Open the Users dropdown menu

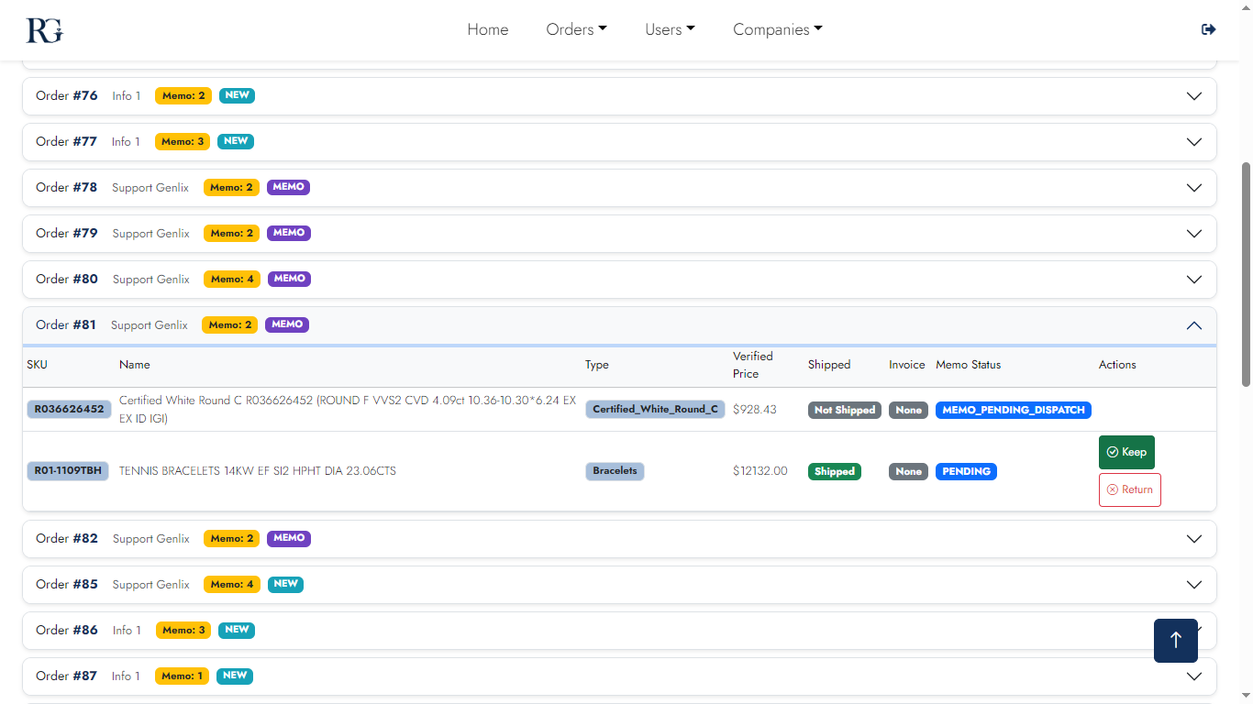point(670,29)
